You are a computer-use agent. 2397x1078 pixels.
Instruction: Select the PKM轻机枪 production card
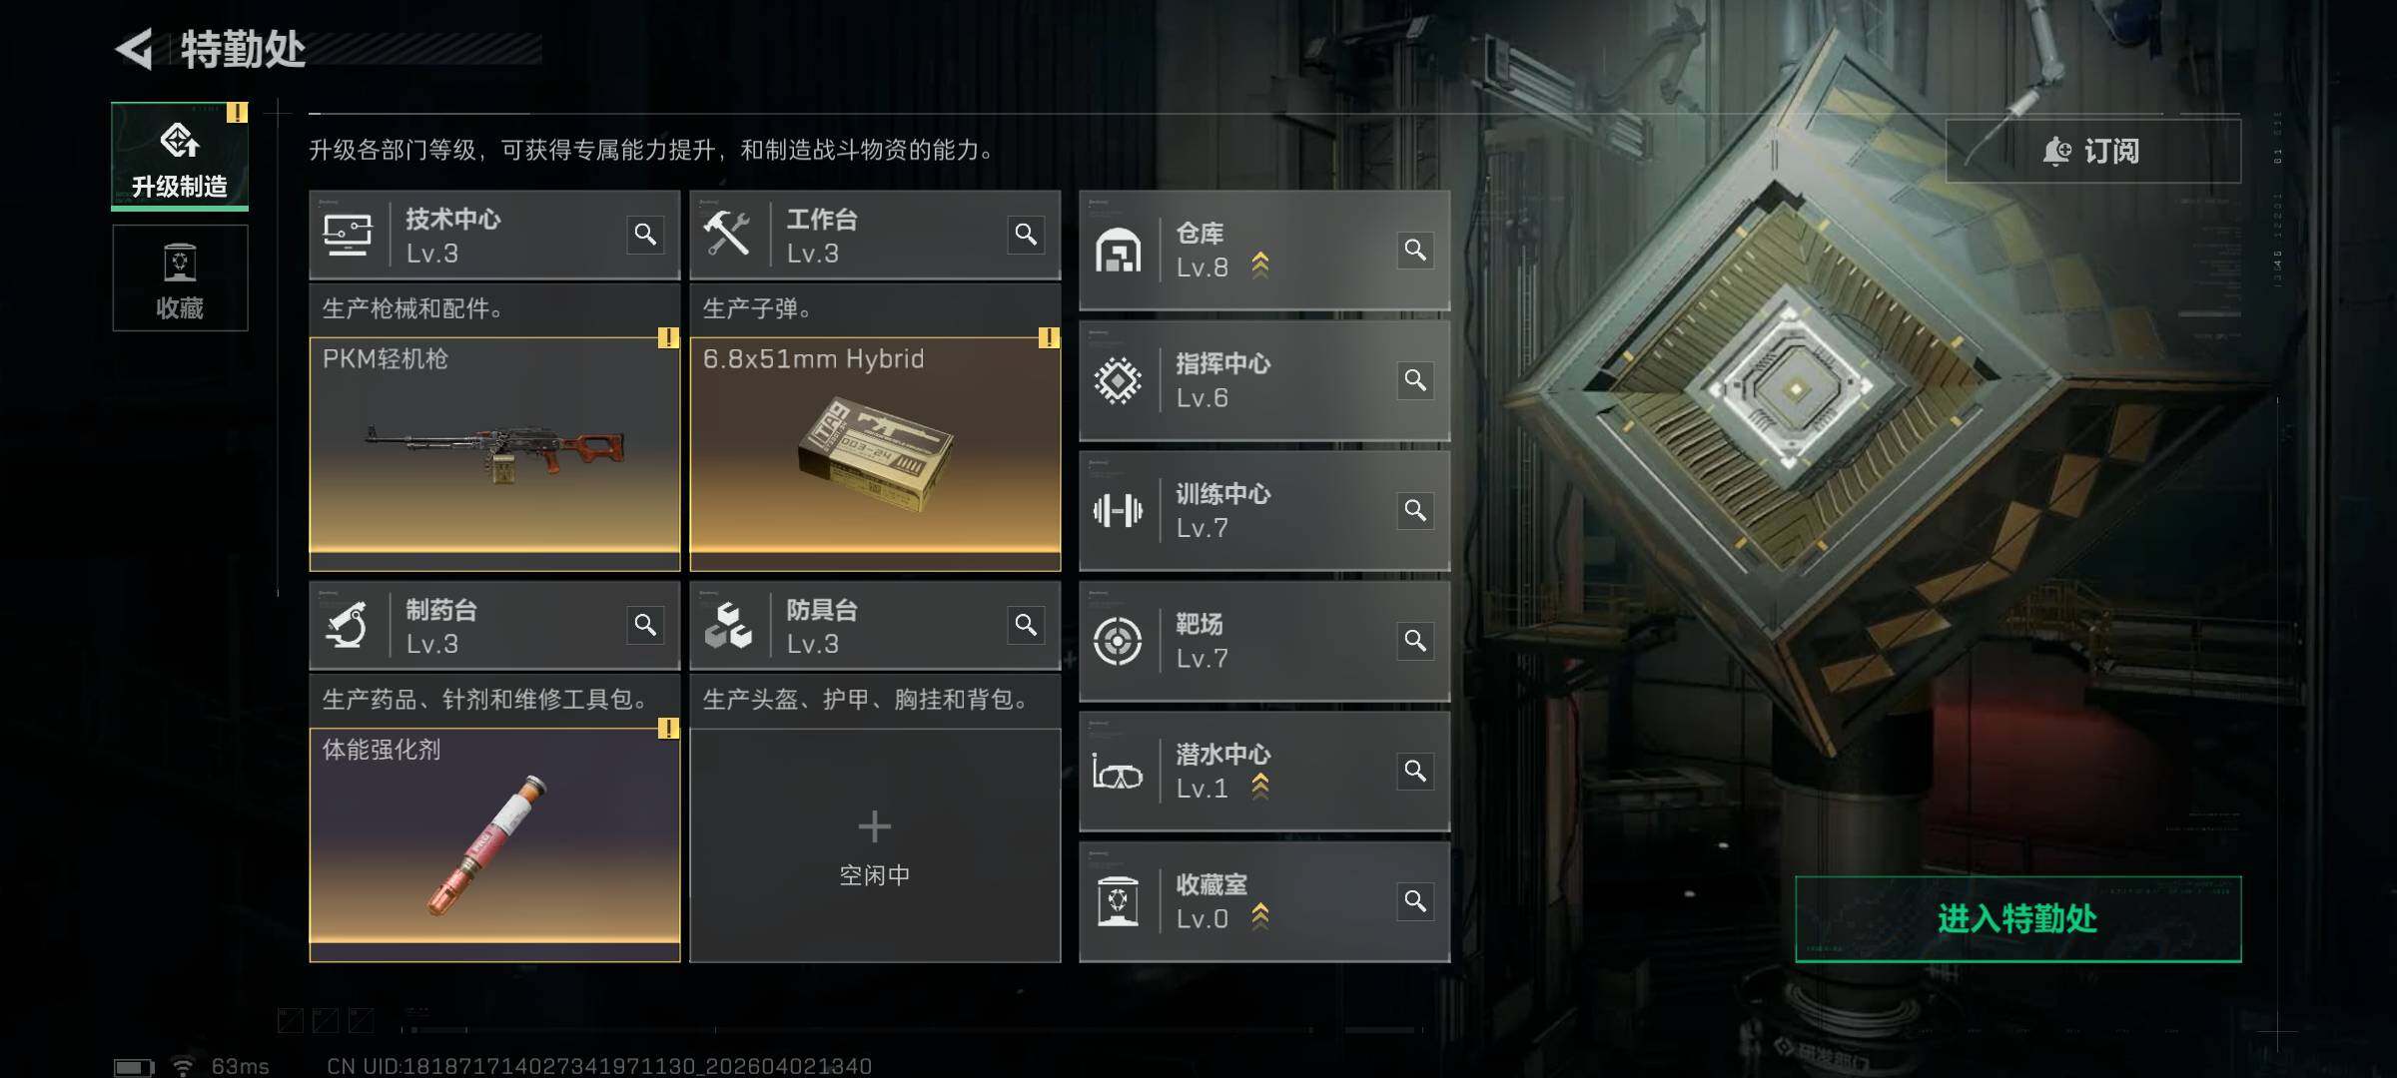494,454
